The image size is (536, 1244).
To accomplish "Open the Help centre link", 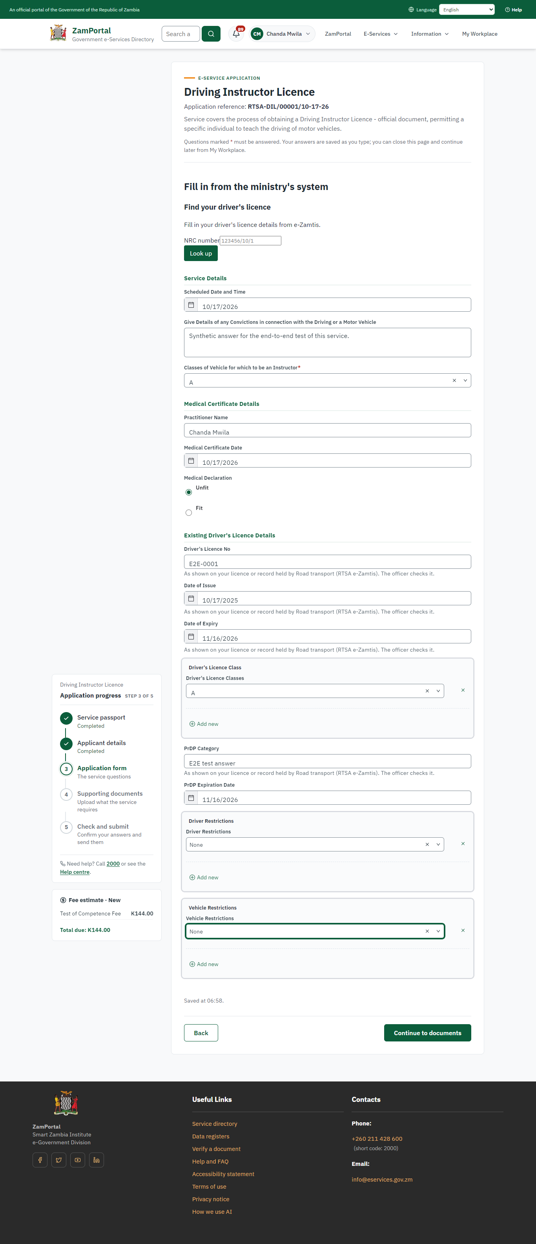I will point(75,872).
